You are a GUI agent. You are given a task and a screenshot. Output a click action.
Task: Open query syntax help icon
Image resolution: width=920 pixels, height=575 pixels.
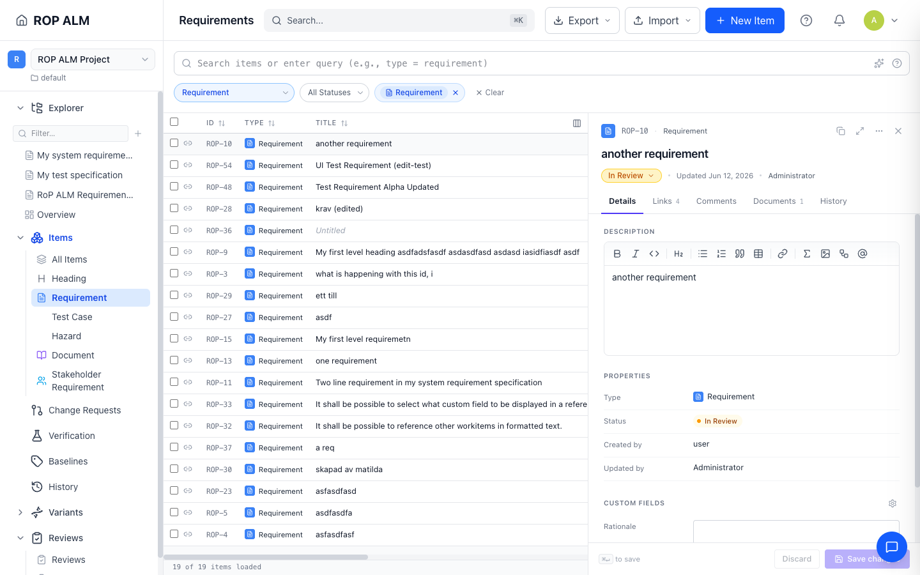click(x=897, y=63)
